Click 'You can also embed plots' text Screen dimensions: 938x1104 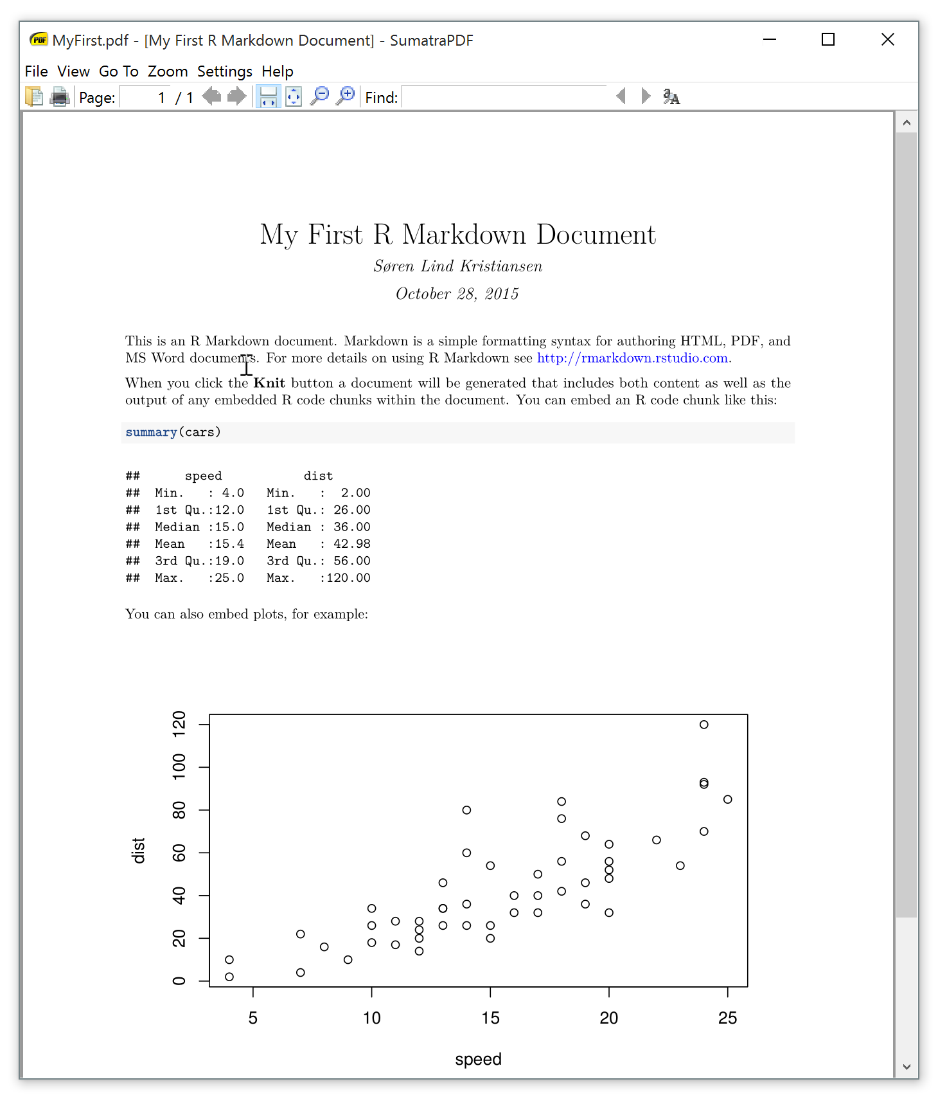click(247, 614)
